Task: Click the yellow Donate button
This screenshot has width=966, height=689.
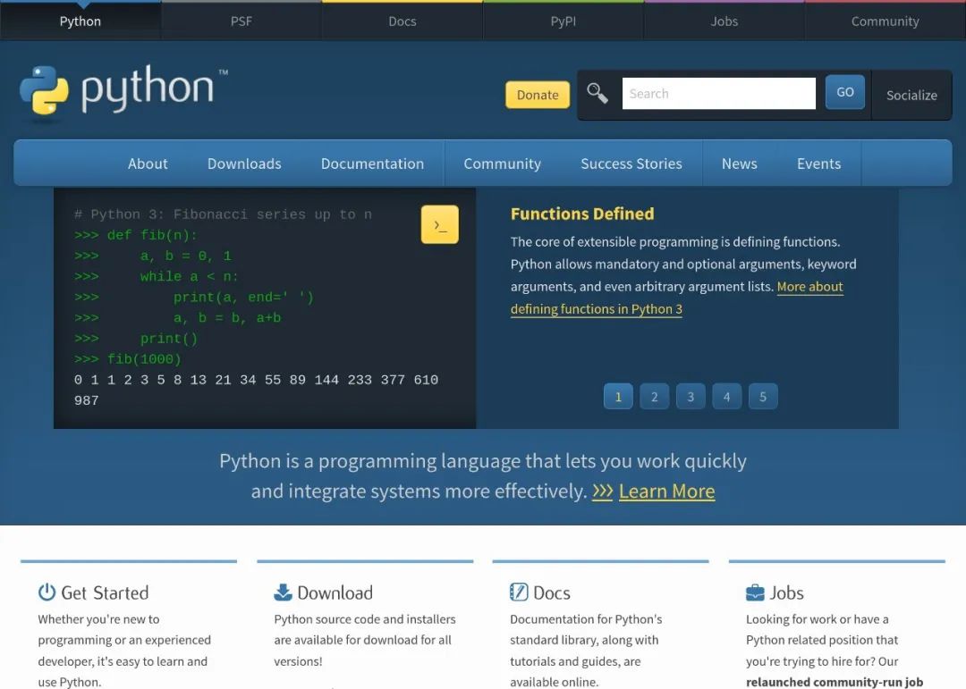Action: pos(538,95)
